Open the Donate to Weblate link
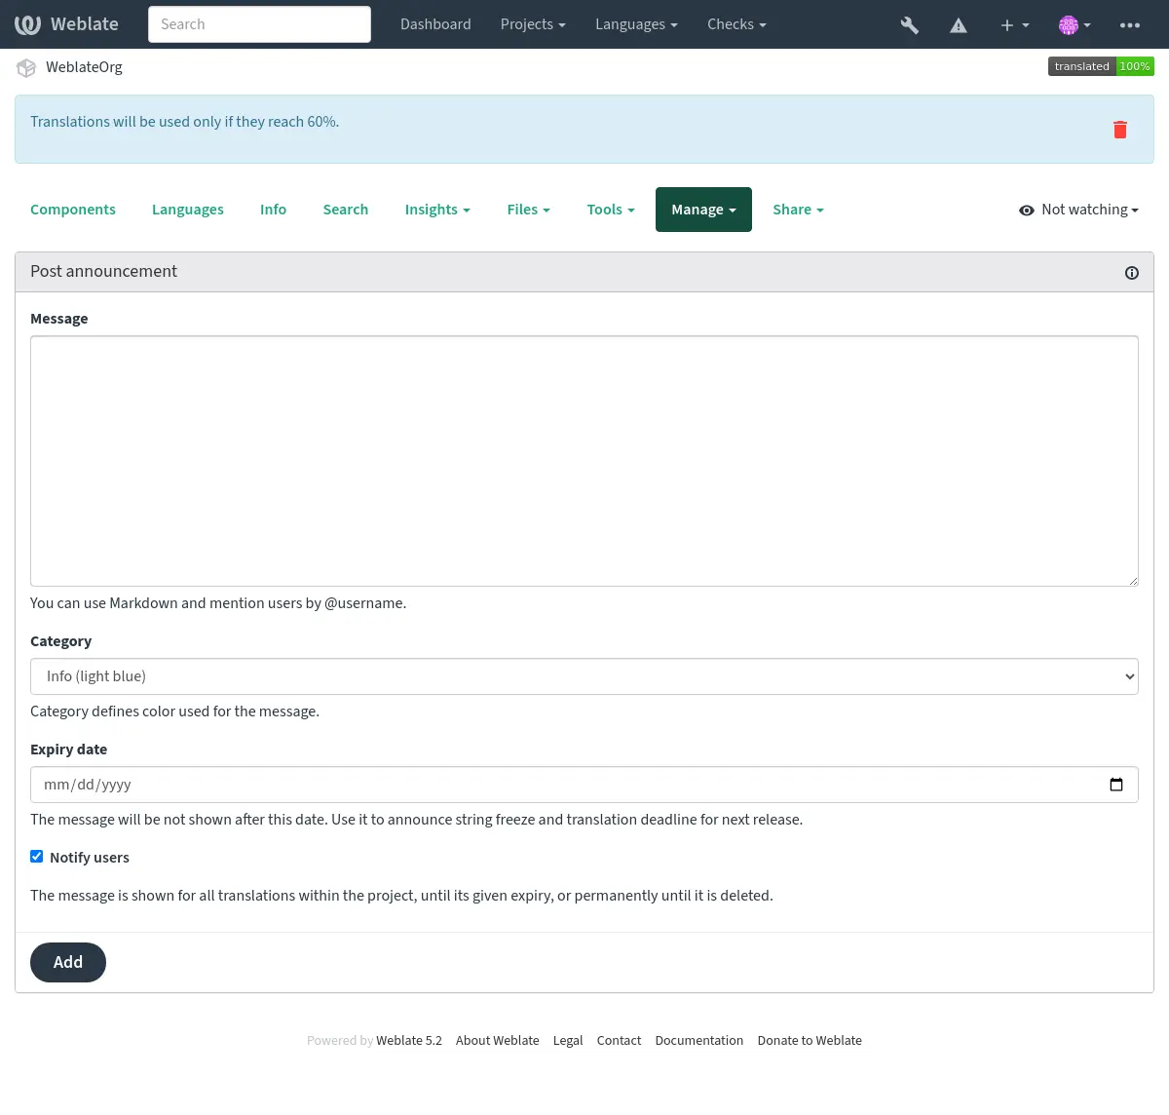 pyautogui.click(x=810, y=1041)
